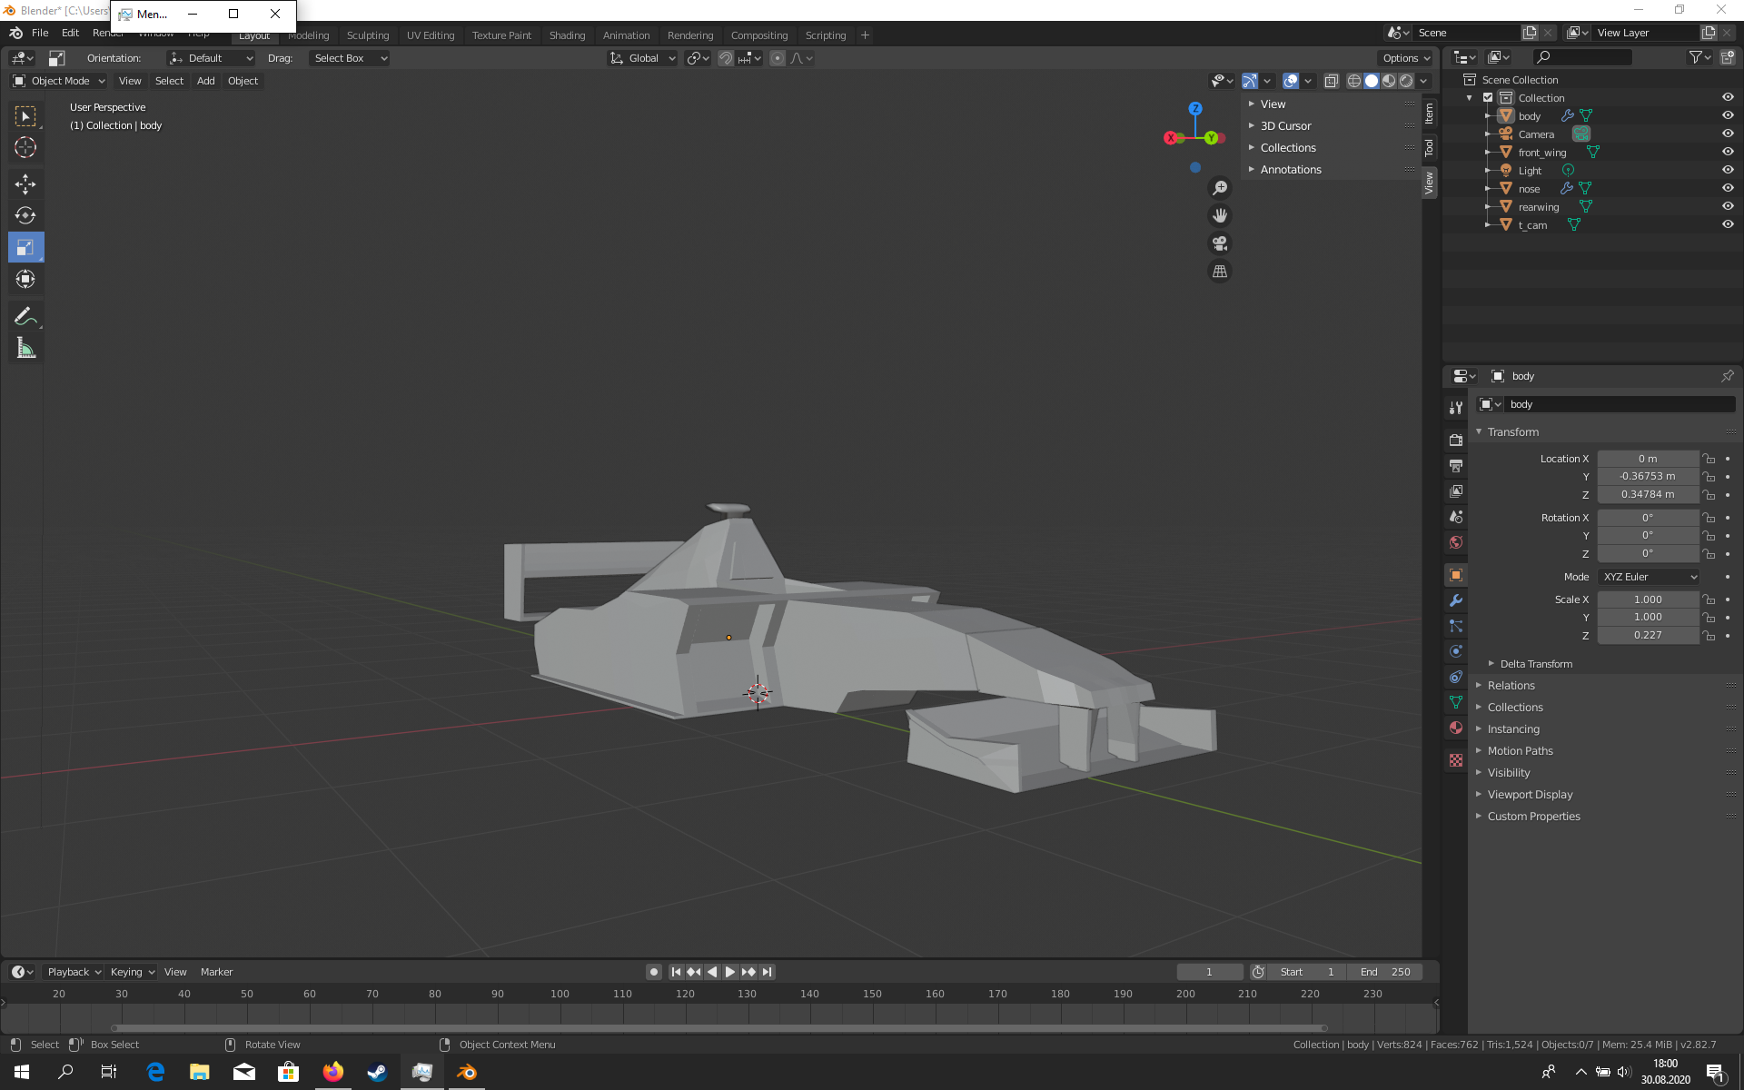Open the Material properties tab icon

(1456, 728)
